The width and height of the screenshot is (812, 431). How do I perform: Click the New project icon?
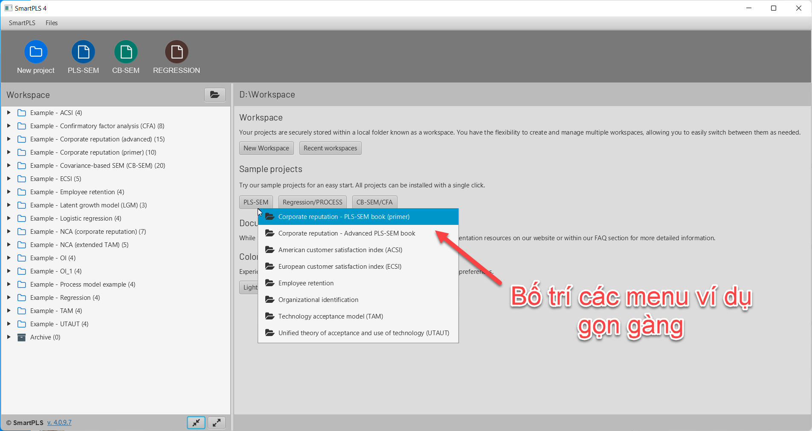click(x=36, y=52)
